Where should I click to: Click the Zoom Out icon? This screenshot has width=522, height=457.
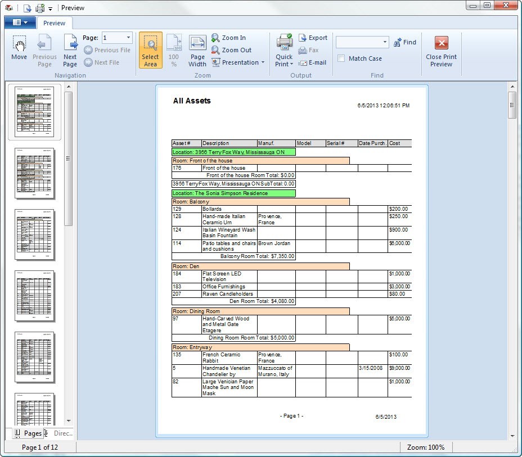click(x=215, y=50)
